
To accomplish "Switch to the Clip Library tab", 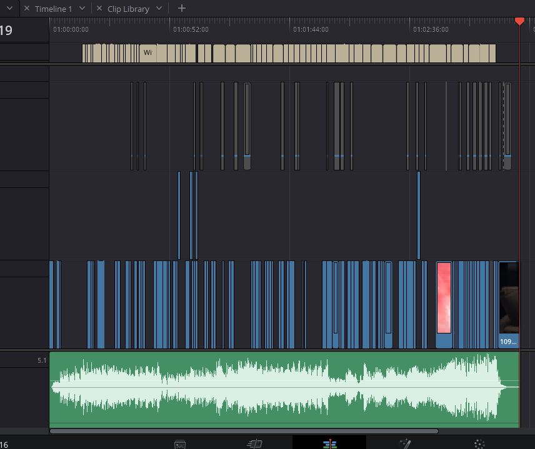I will 128,9.
